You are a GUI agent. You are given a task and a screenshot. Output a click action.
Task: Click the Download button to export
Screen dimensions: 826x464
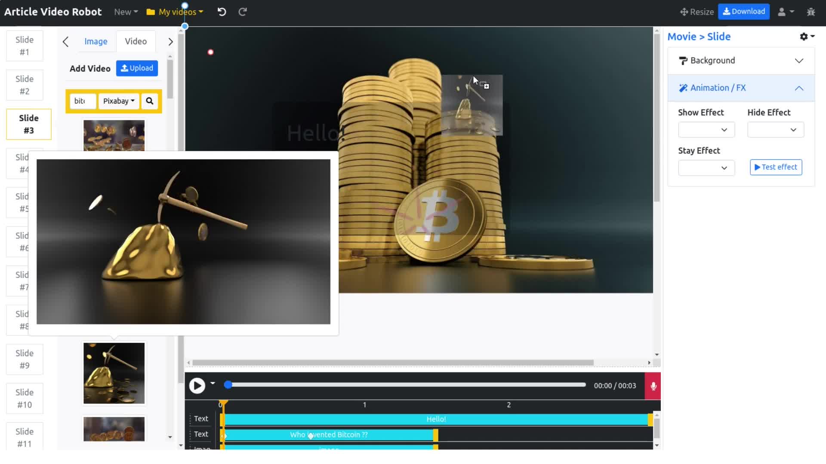[744, 11]
